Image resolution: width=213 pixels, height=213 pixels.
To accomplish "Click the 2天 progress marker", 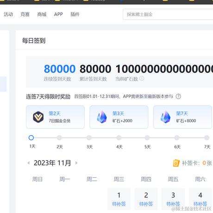I will [x=59, y=138].
